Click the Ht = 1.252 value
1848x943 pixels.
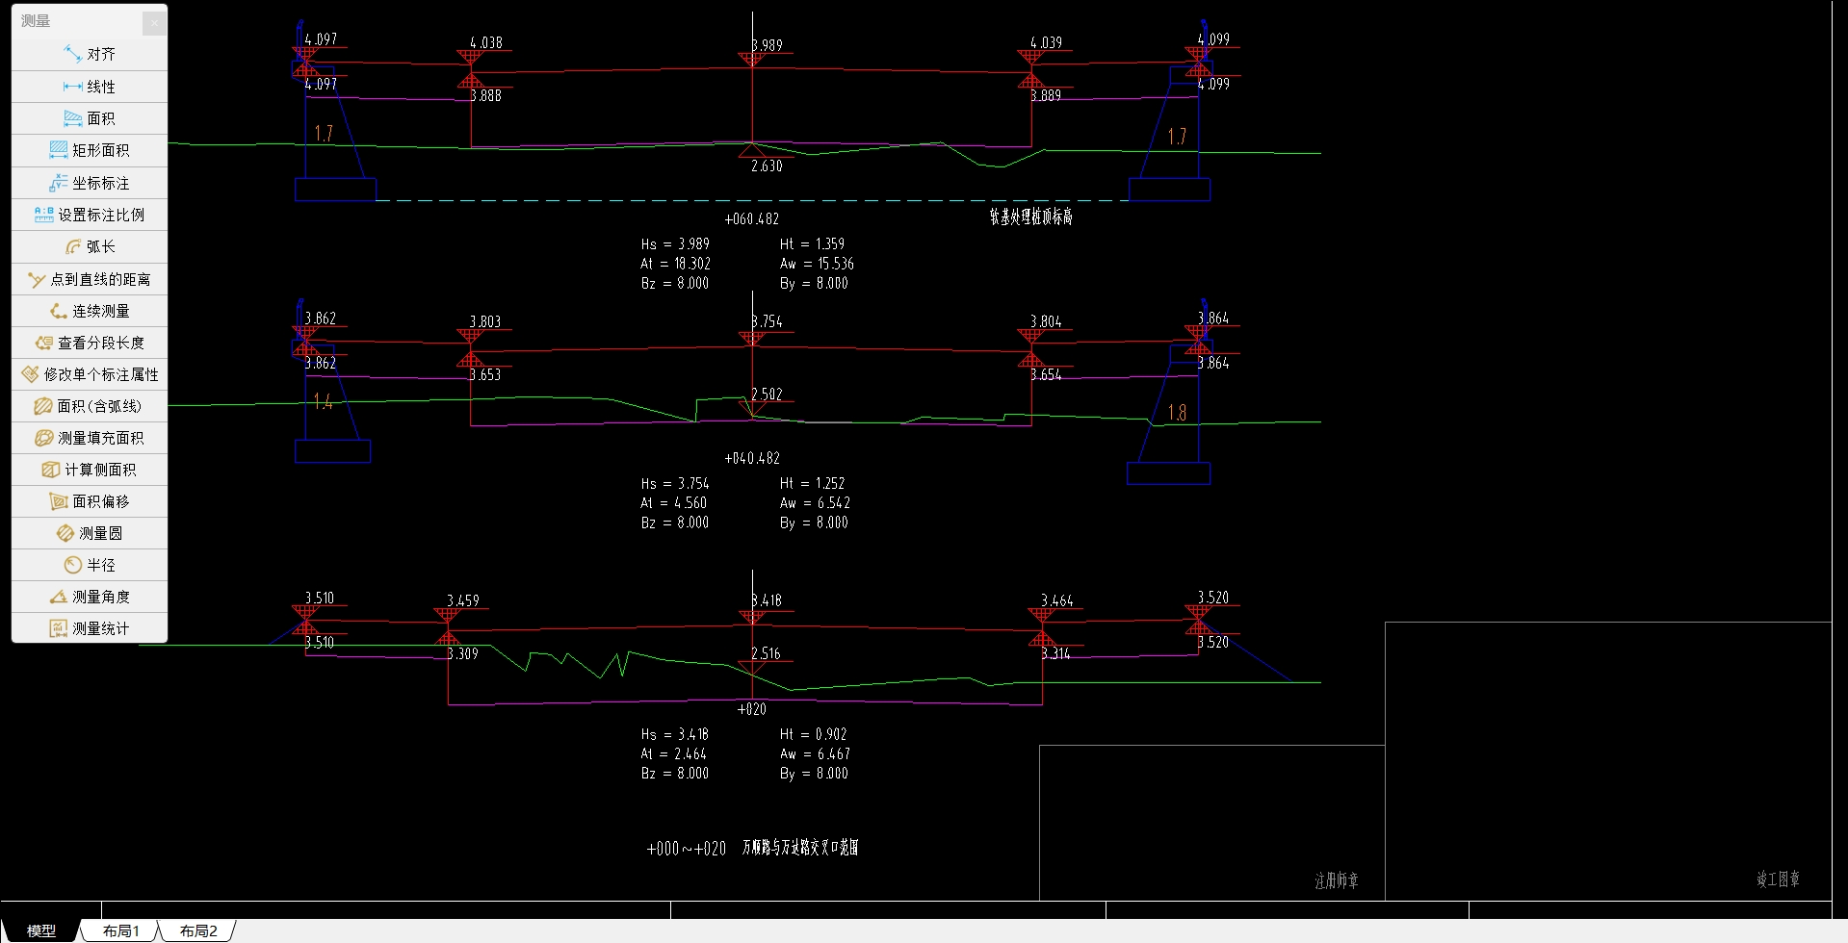[x=812, y=483]
